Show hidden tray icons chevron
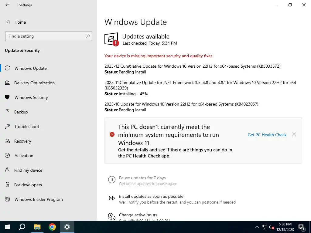Screen dimensions: 311x233 point(257,227)
